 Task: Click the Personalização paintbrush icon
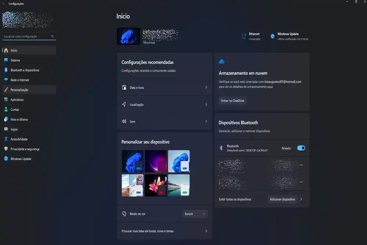coord(6,90)
